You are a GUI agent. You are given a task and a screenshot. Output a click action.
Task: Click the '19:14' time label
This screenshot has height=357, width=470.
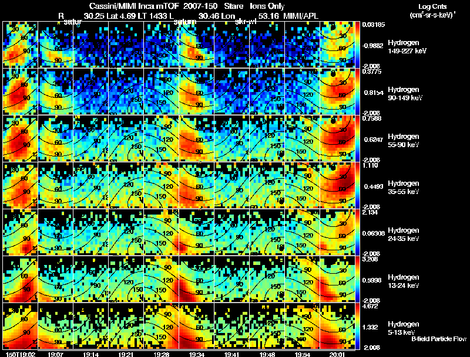pos(90,354)
